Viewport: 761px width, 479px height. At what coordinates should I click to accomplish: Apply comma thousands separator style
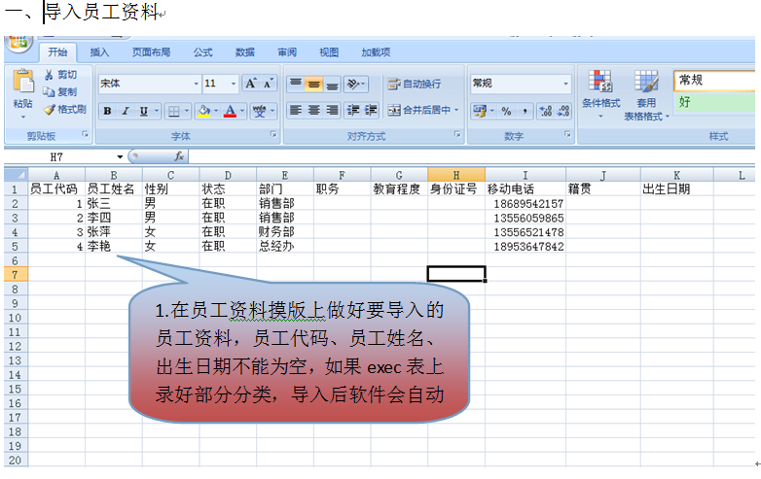[x=525, y=111]
